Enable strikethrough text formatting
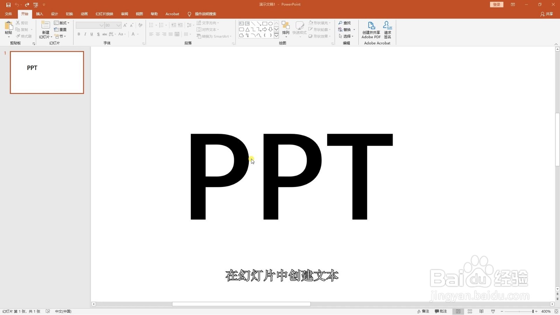Image resolution: width=560 pixels, height=315 pixels. pyautogui.click(x=104, y=34)
